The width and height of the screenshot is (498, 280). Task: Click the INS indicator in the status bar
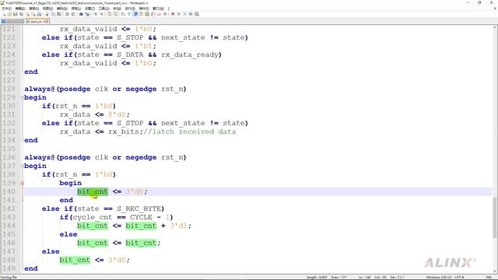point(489,277)
